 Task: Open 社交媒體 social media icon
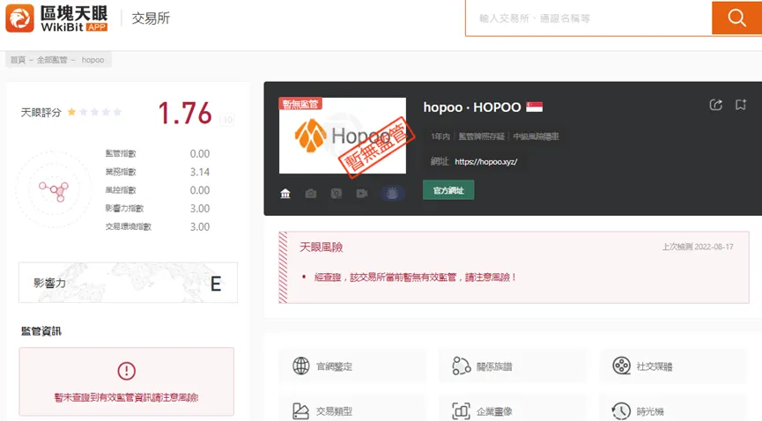pyautogui.click(x=622, y=366)
